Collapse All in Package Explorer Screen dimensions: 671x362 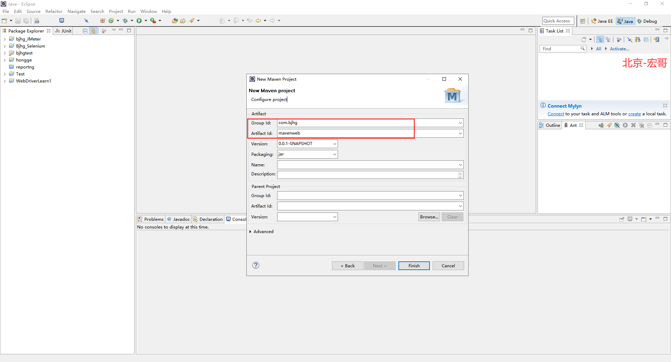point(85,31)
